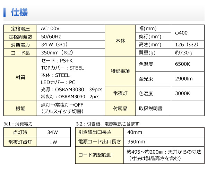Select the 機能 label cell

point(20,108)
